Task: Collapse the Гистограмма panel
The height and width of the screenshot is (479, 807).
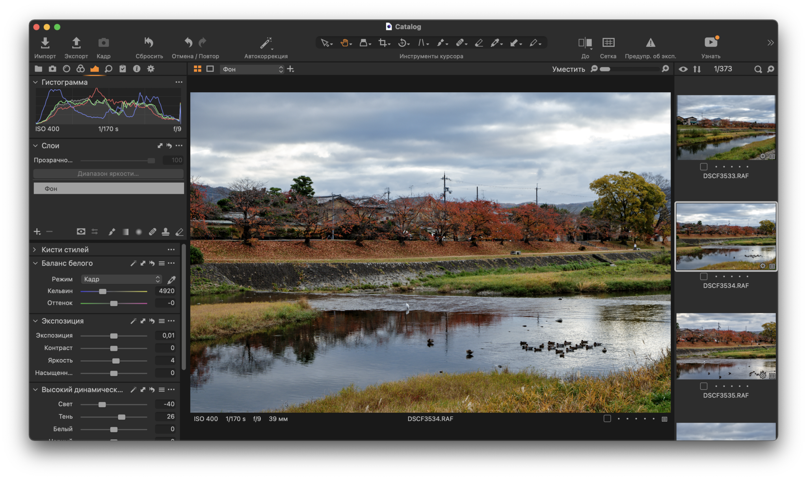Action: click(35, 82)
